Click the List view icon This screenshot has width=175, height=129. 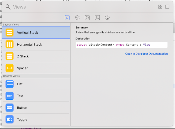[x=9, y=84]
